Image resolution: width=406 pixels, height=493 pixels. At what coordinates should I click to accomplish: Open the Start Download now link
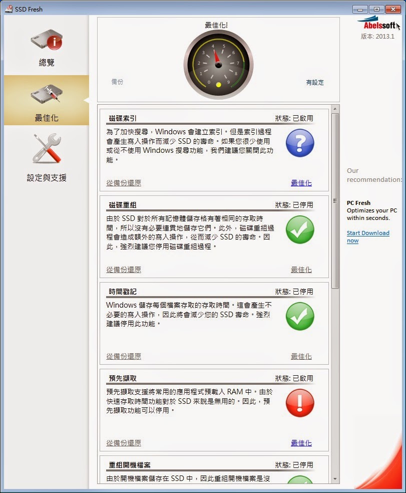(x=368, y=237)
